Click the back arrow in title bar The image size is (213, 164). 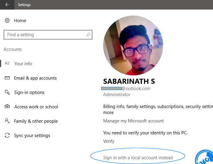(x=7, y=5)
